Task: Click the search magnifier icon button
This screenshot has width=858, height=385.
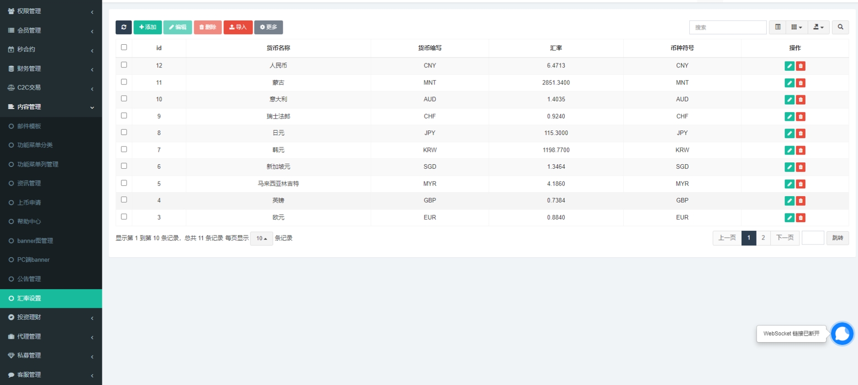Action: tap(840, 27)
